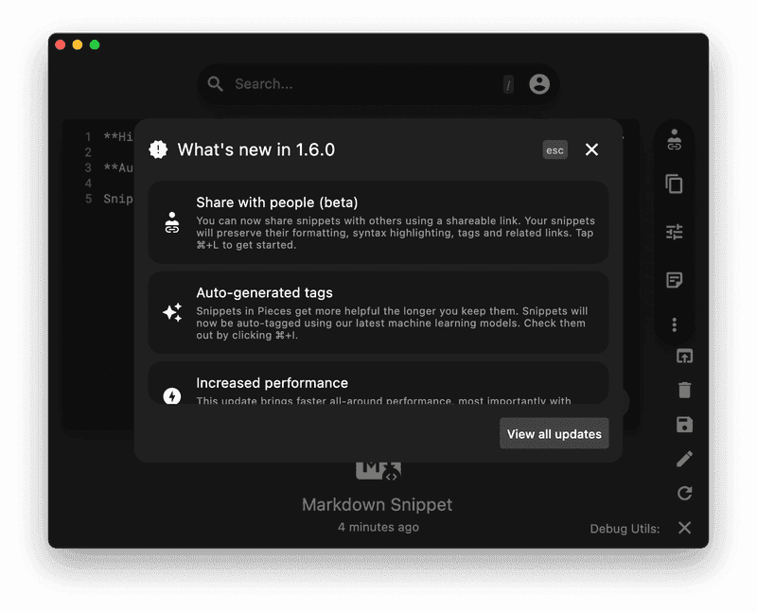This screenshot has height=612, width=757.
Task: Select View all updates
Action: pos(554,432)
